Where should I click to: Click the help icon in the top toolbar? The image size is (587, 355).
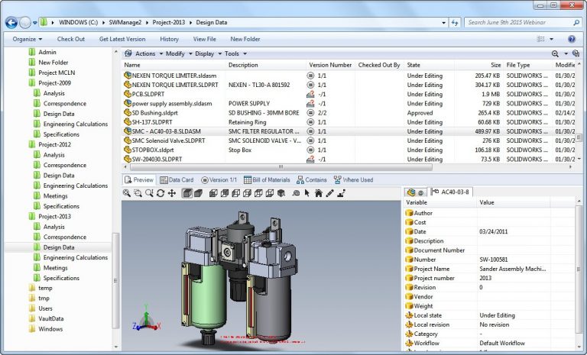coord(571,39)
